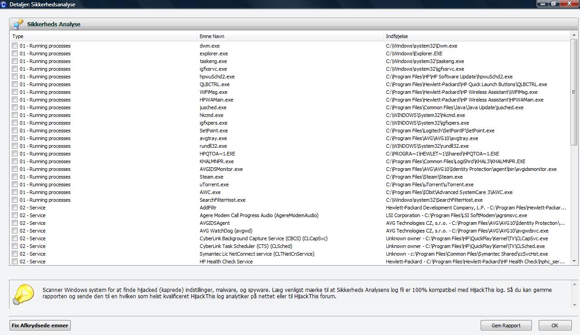
Task: Confirm with the OK button
Action: (x=555, y=325)
